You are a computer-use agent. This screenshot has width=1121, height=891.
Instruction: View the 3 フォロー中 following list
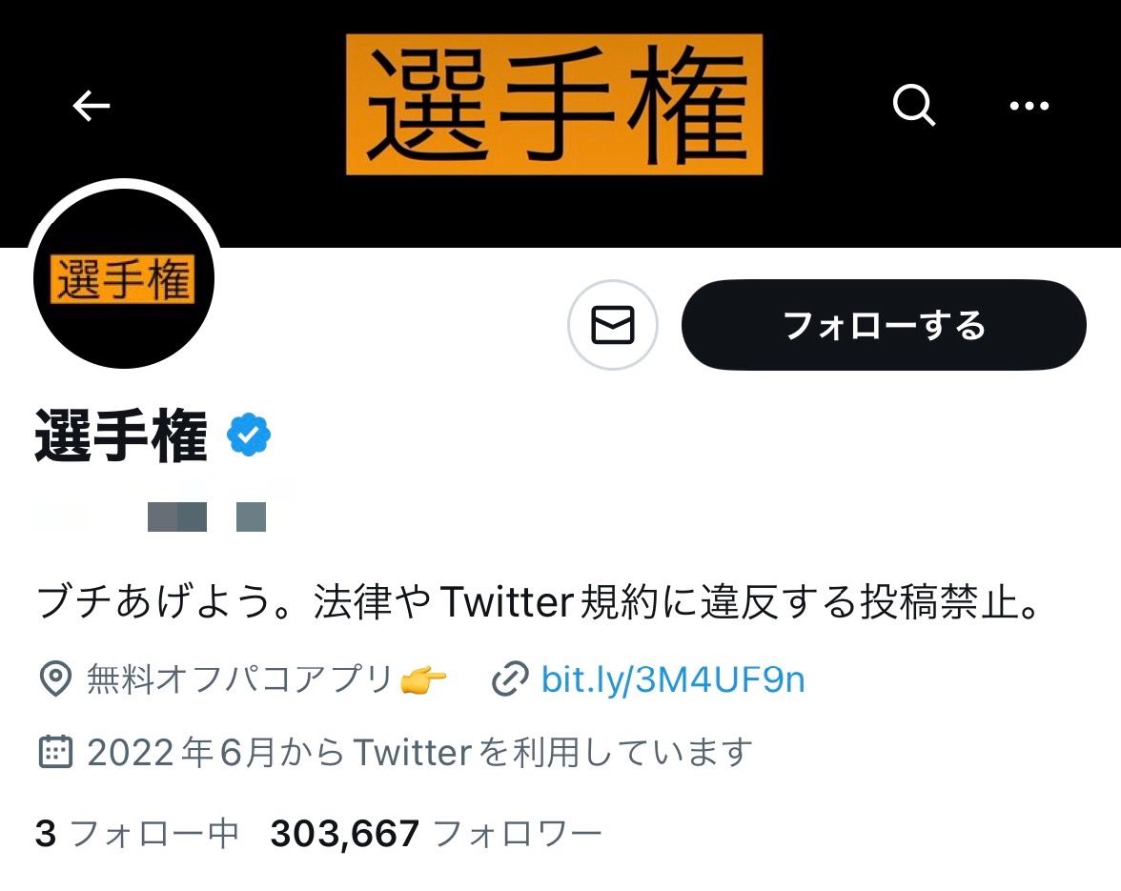pos(136,833)
